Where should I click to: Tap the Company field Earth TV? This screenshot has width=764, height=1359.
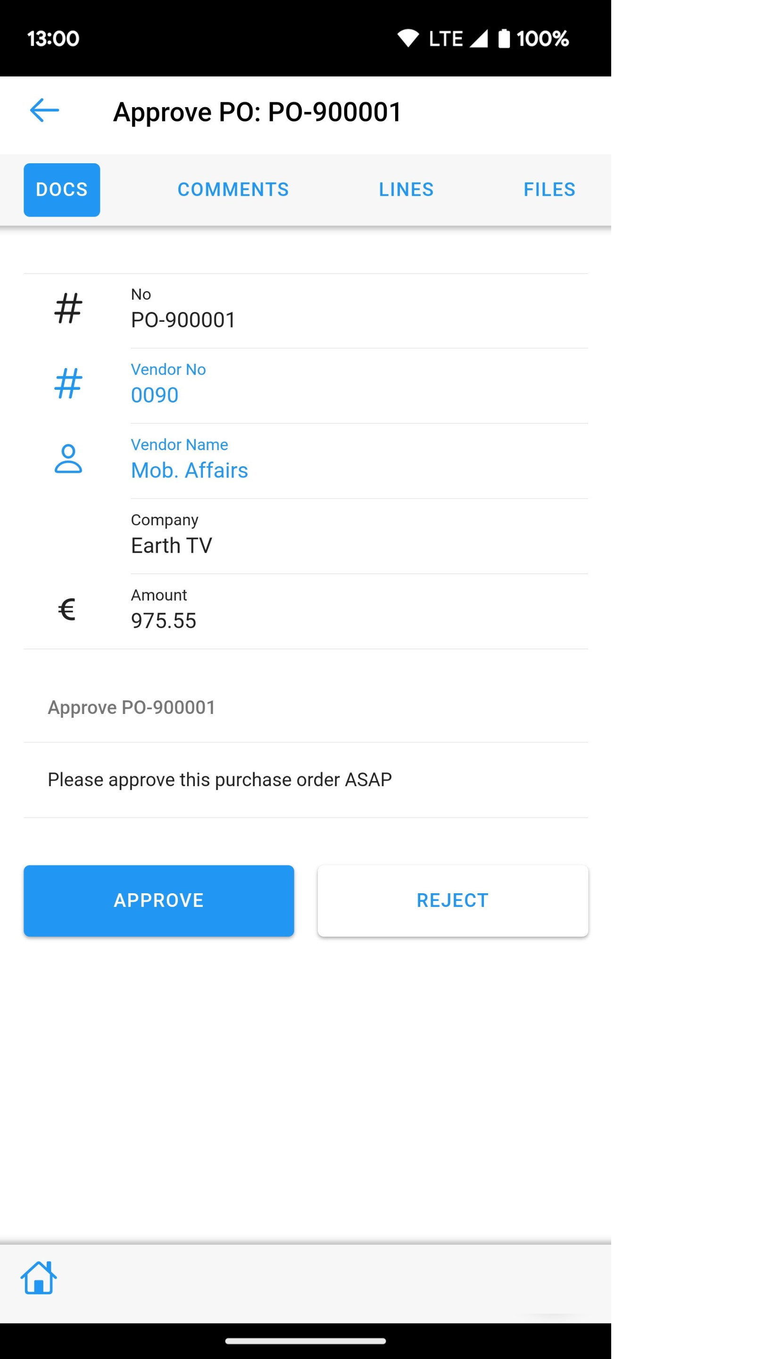point(171,545)
